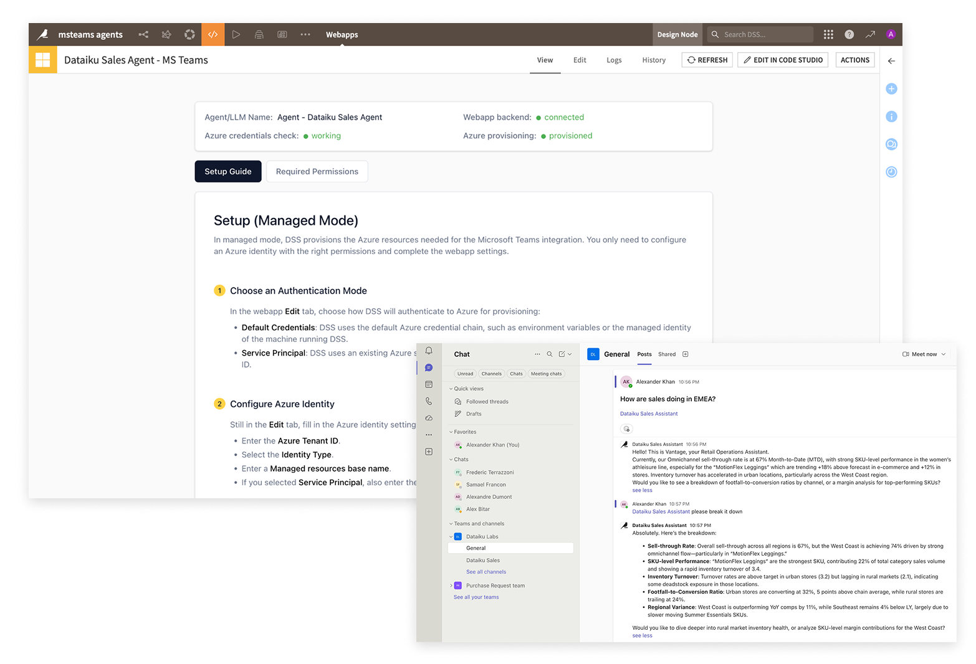The image size is (976, 664).
Task: Click the Dataiku bird logo
Action: (42, 34)
